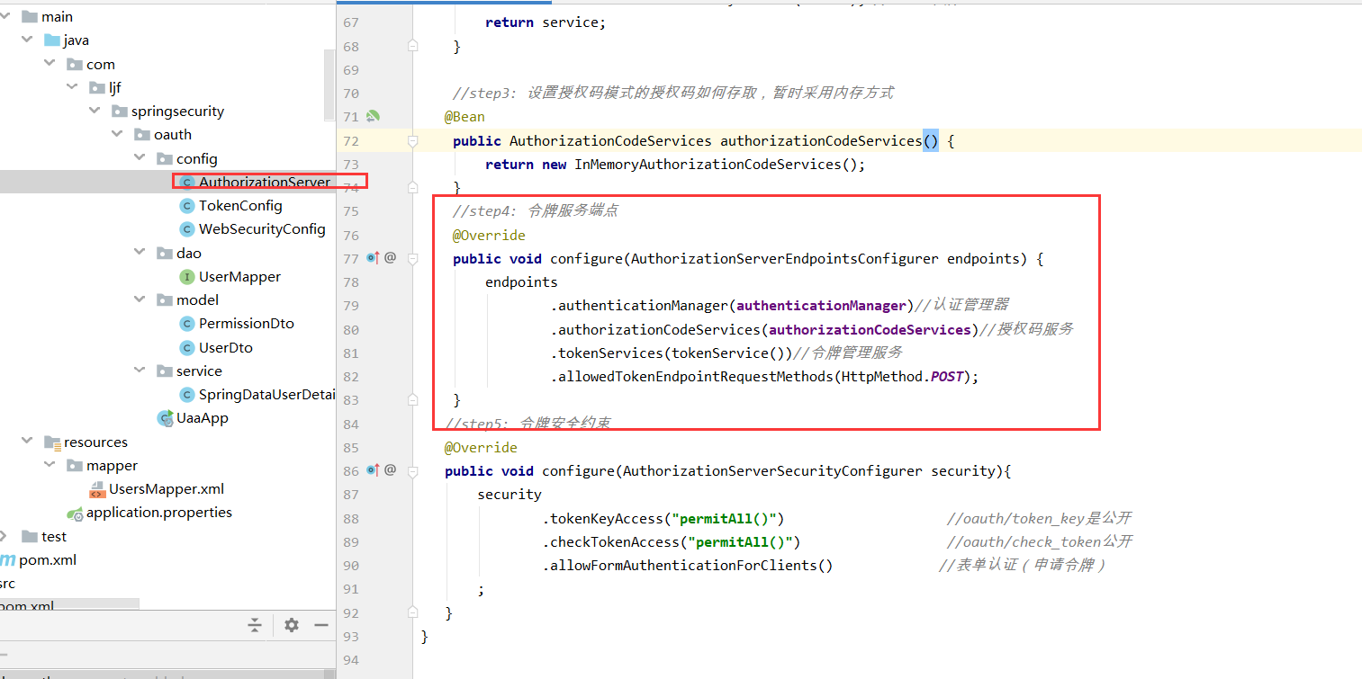Click the @Override annotation on line 76
The image size is (1362, 679).
[489, 236]
